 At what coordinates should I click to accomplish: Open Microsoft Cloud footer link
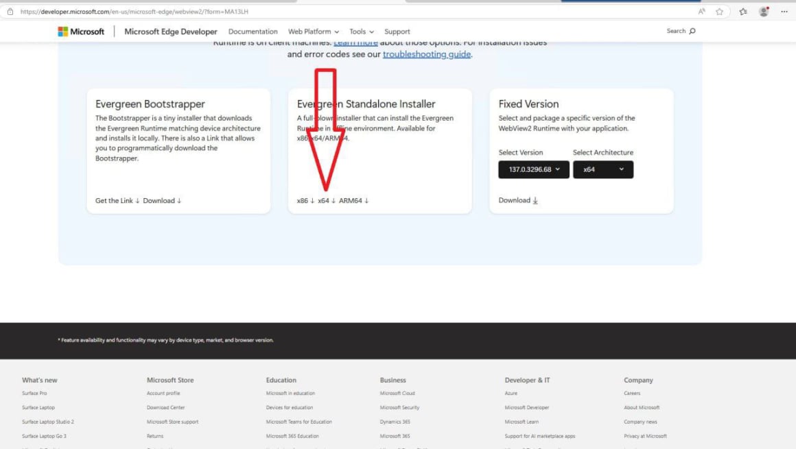point(397,393)
